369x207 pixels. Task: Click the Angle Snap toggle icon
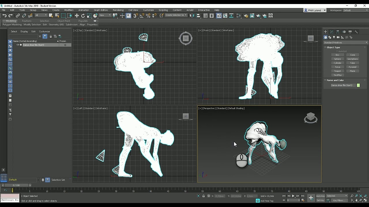pyautogui.click(x=142, y=16)
